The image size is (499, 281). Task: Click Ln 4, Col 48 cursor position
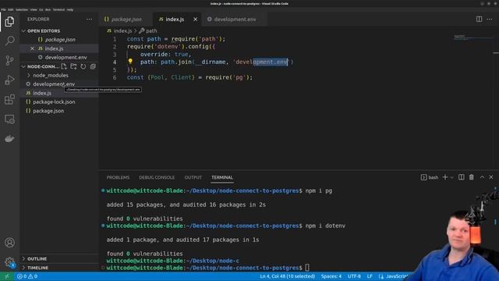[287, 276]
